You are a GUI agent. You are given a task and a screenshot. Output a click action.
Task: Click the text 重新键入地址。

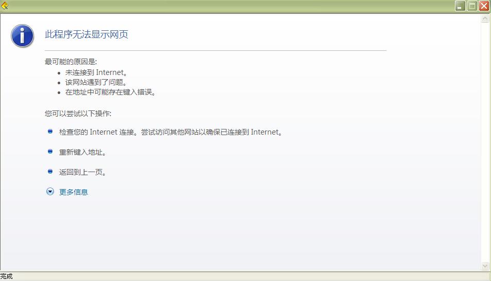click(x=83, y=152)
